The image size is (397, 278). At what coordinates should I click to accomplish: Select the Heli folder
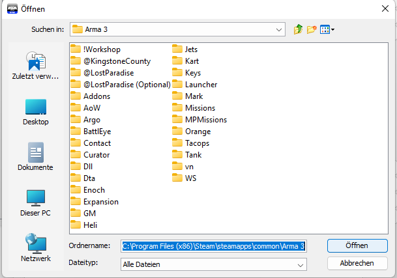point(84,225)
